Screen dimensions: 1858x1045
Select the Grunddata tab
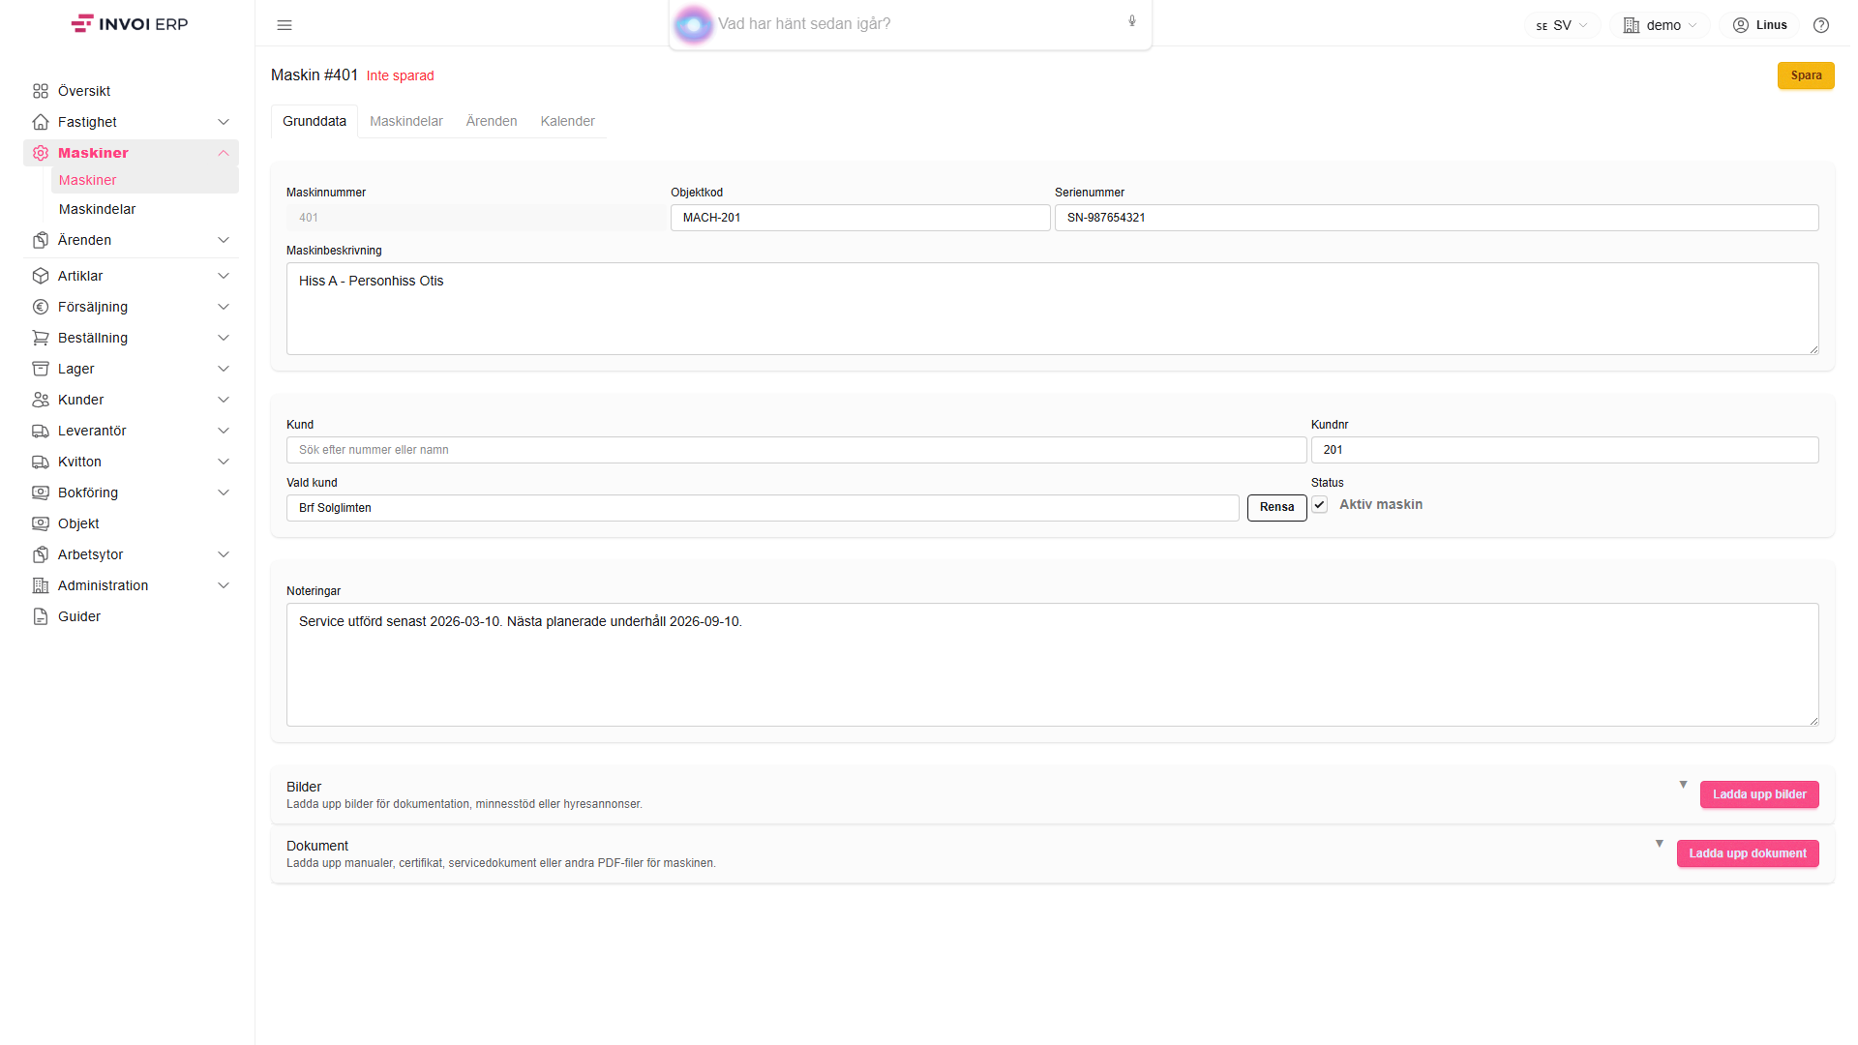[x=315, y=121]
